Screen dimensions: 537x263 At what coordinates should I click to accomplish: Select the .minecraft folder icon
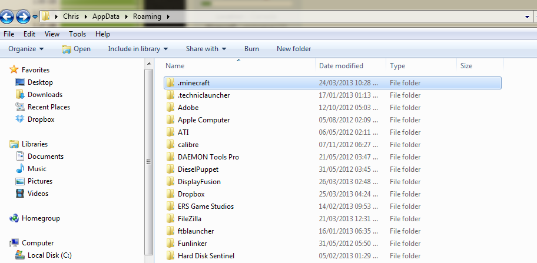click(171, 83)
